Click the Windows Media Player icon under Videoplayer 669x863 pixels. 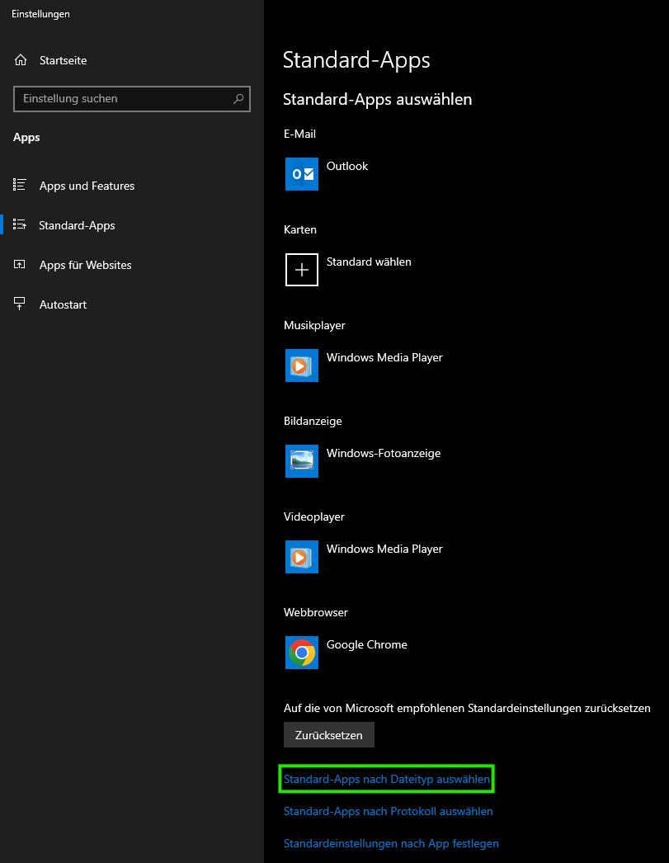pos(301,557)
